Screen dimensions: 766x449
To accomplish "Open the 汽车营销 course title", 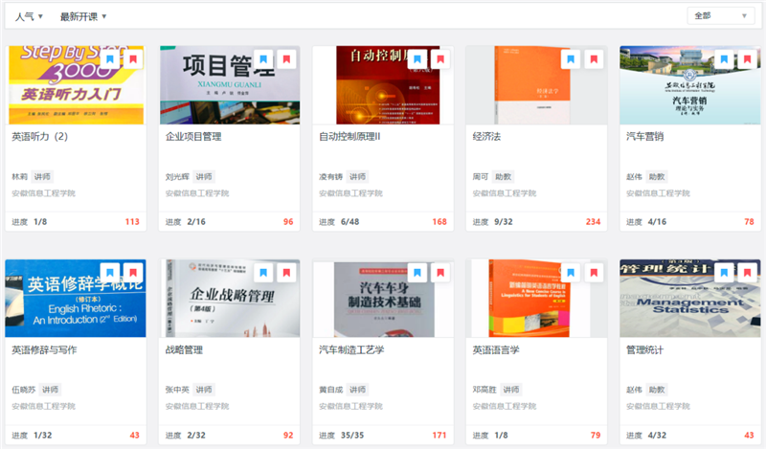I will [x=644, y=137].
